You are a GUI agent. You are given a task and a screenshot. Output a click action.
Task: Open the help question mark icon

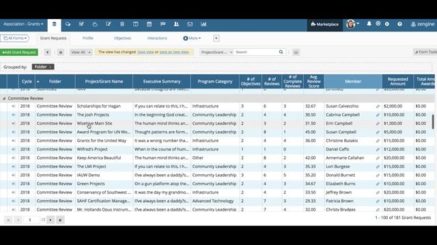399,24
